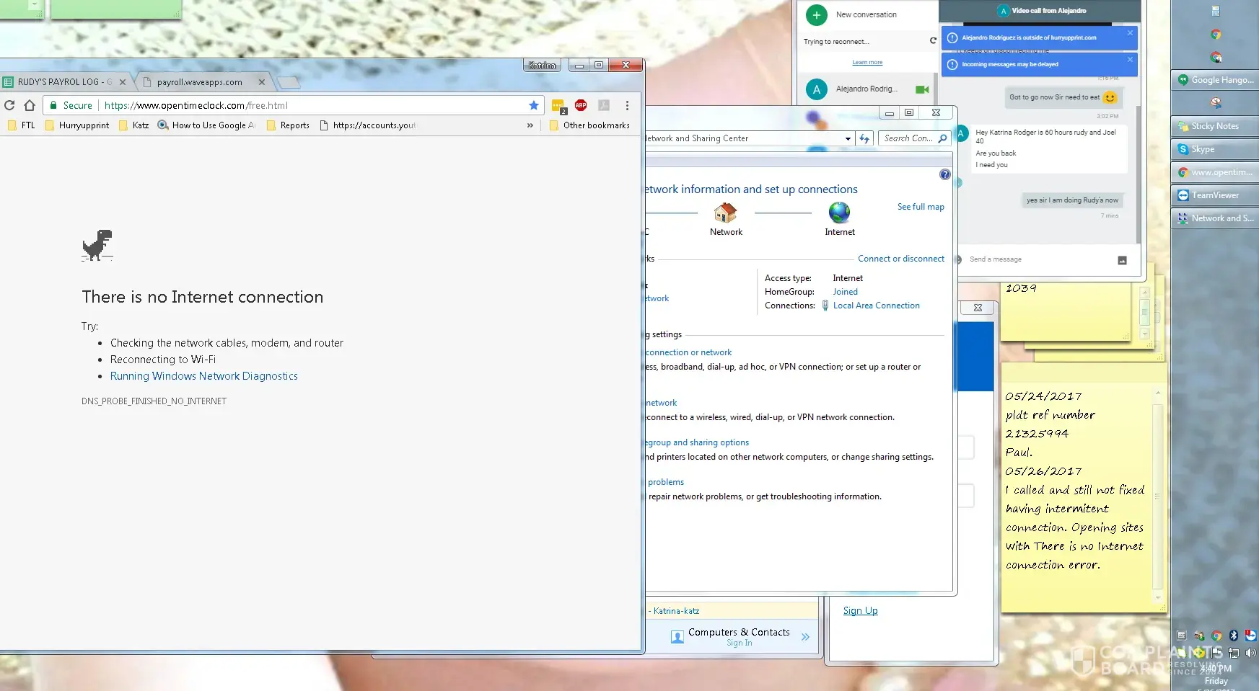1259x691 pixels.
Task: Expand the hidden bookmarks overflow chevron
Action: pos(530,125)
